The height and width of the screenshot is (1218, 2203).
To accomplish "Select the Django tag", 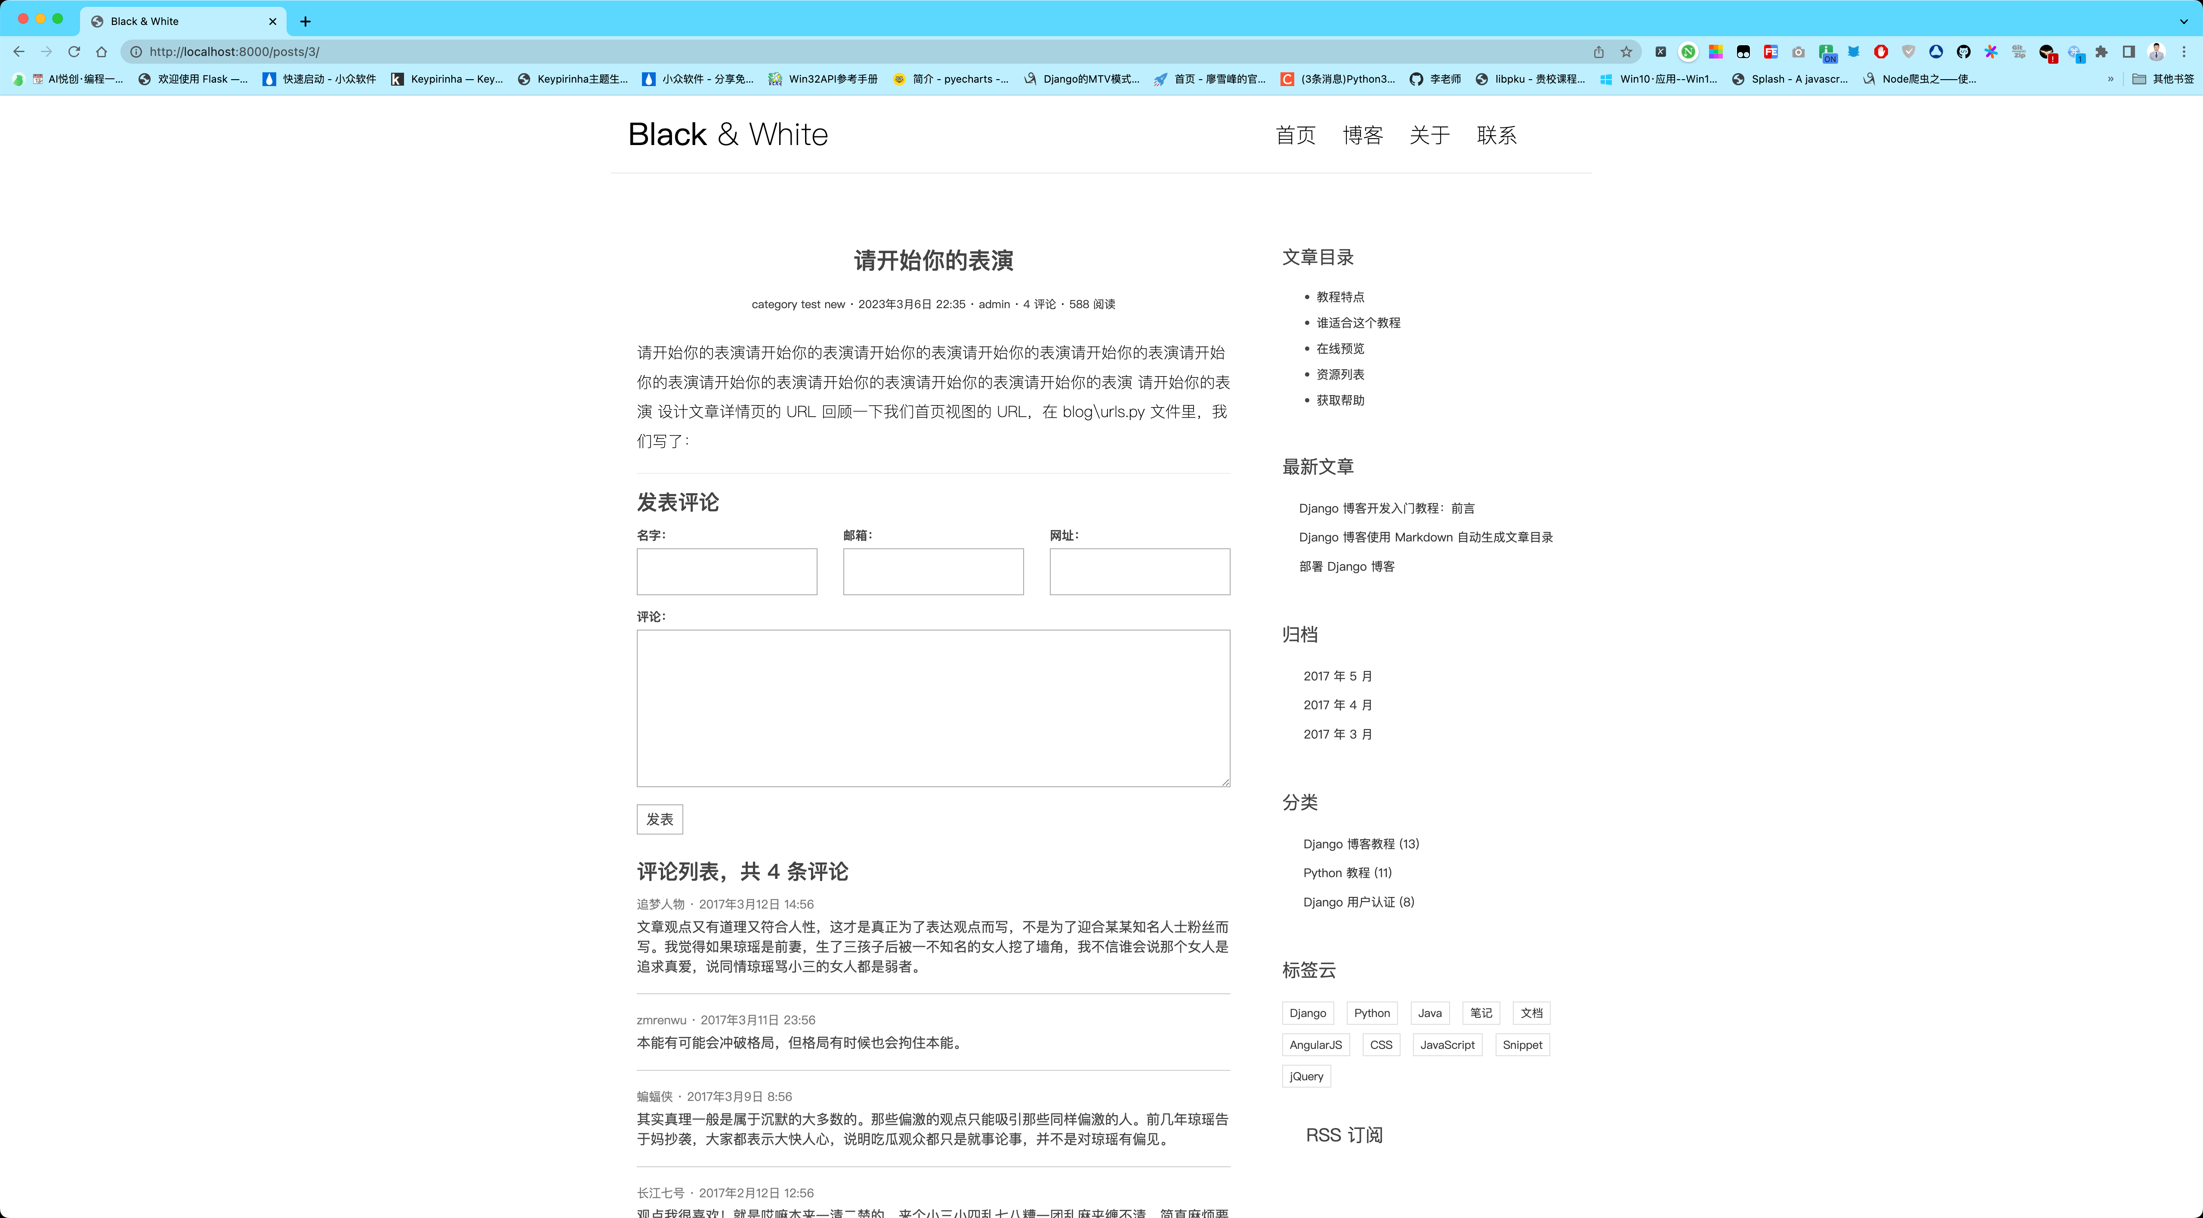I will click(1308, 1013).
